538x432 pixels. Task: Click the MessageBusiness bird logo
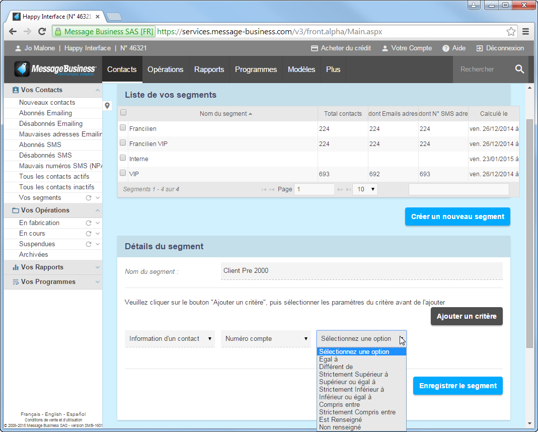tap(22, 69)
